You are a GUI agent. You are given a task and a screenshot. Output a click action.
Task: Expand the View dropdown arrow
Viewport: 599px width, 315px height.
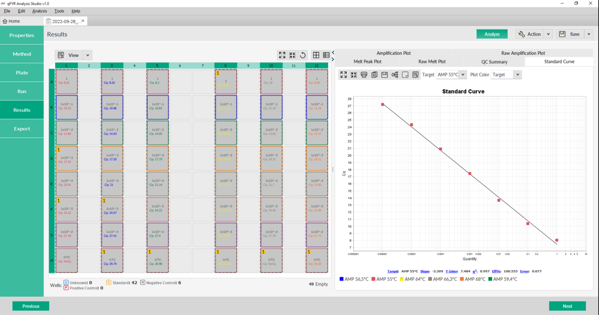[87, 55]
